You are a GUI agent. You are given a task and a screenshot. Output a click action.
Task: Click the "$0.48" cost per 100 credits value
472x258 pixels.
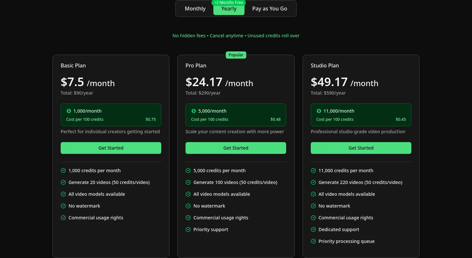276,120
